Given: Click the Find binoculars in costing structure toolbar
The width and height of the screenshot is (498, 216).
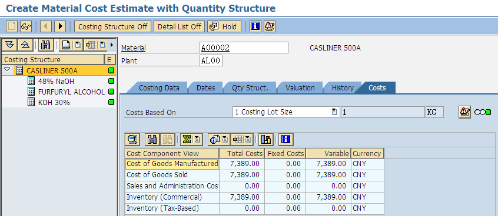Looking at the screenshot, I should [46, 45].
